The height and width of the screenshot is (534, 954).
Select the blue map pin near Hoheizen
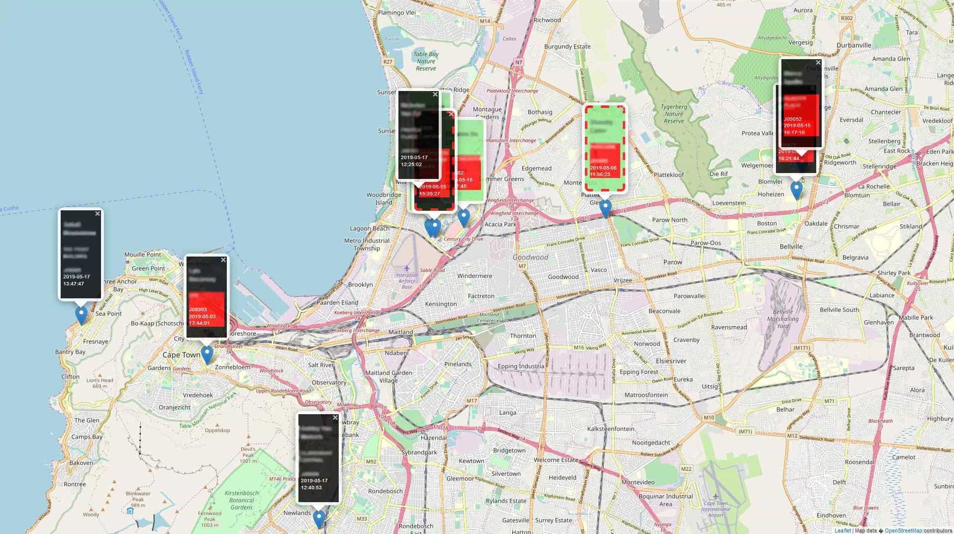point(796,189)
